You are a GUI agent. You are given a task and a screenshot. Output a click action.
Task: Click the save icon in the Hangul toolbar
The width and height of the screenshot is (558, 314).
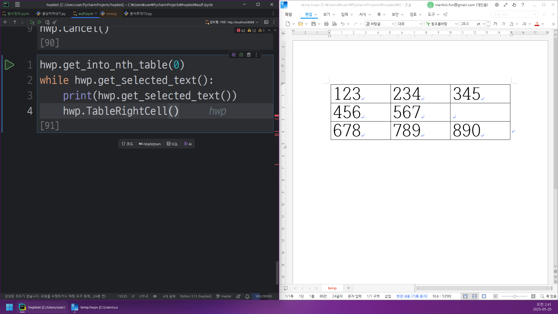[313, 24]
